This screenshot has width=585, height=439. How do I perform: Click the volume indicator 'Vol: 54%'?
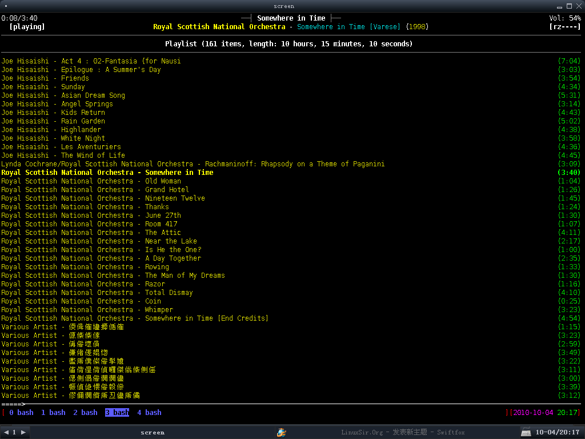click(x=565, y=18)
